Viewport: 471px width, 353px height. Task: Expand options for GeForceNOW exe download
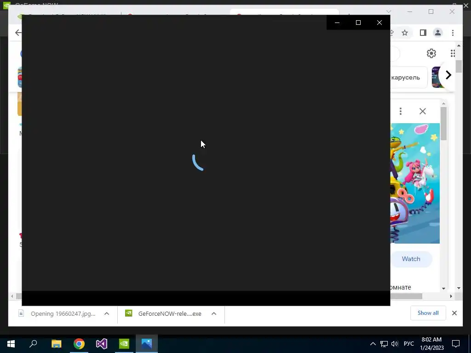214,313
